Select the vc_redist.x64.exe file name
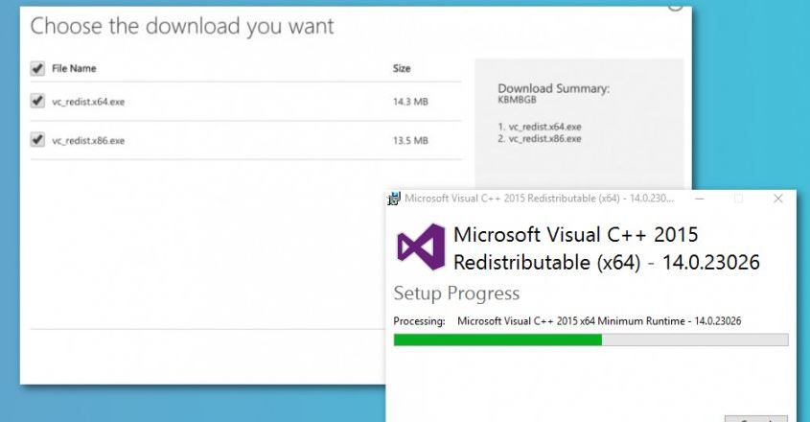The width and height of the screenshot is (810, 422). [88, 102]
